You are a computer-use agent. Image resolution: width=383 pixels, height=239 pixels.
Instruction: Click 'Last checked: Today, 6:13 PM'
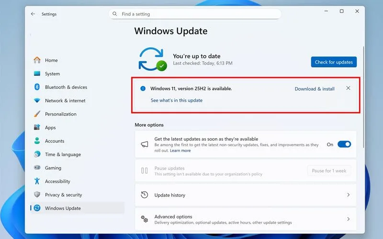click(203, 63)
